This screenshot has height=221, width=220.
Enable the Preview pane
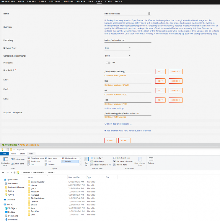point(18,159)
